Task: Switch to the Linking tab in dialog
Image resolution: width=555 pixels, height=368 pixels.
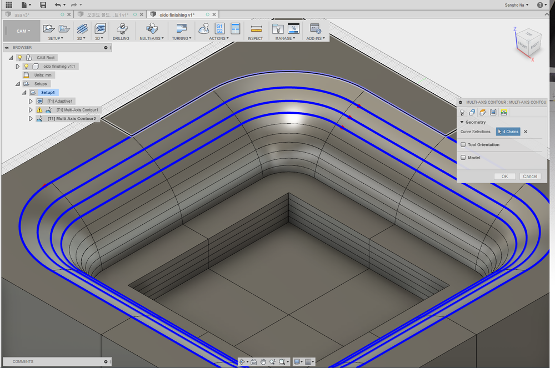Action: [504, 113]
